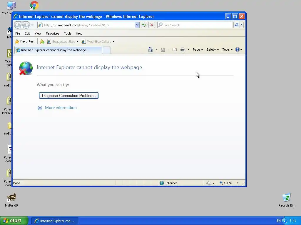Close the Internet Explorer window
The height and width of the screenshot is (225, 301).
tap(242, 16)
